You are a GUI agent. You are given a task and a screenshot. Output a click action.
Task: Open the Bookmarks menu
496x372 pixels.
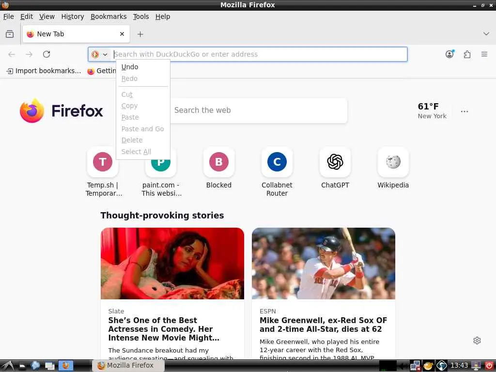[x=108, y=16]
